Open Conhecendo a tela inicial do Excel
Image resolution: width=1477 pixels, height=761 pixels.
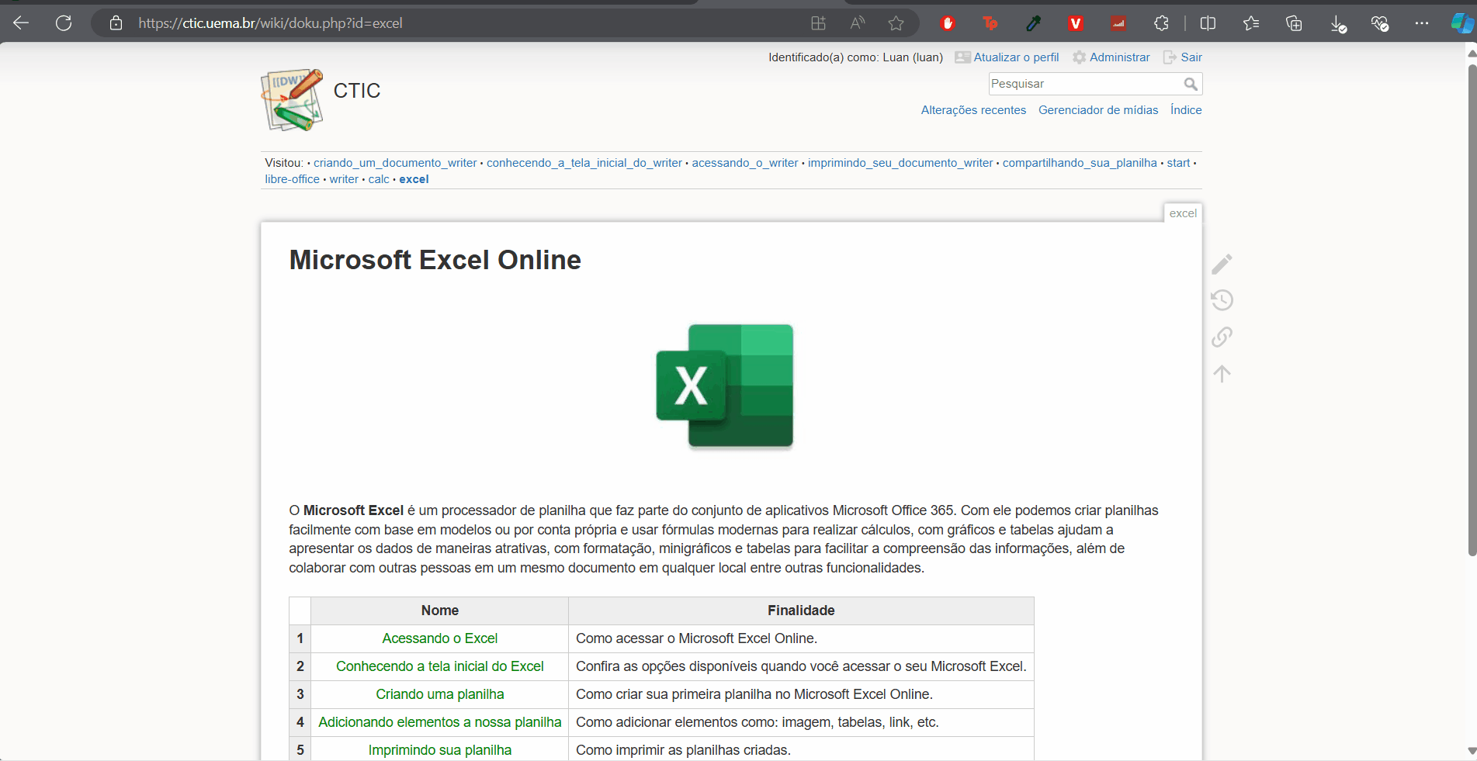point(439,666)
